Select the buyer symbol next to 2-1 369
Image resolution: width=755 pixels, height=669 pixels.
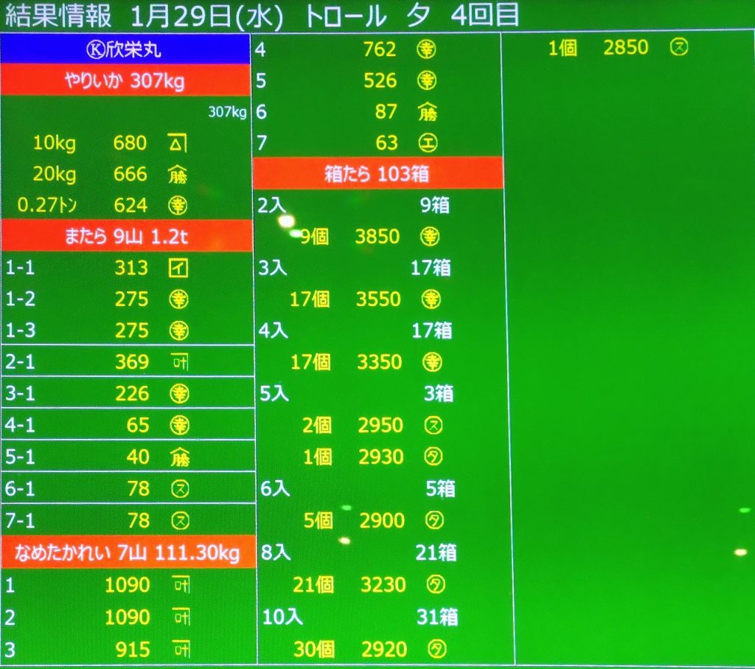coord(178,362)
